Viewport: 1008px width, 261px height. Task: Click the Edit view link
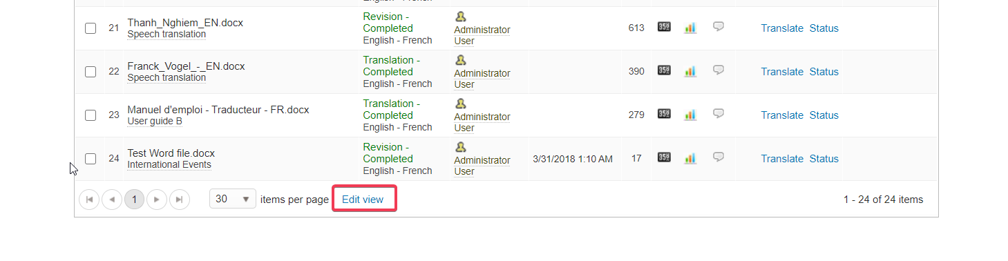pos(363,199)
